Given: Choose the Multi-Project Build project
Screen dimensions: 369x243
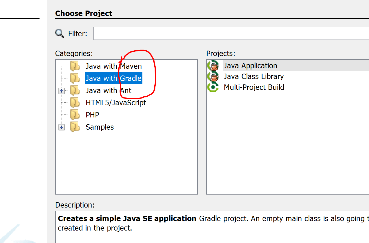Looking at the screenshot, I should point(254,87).
